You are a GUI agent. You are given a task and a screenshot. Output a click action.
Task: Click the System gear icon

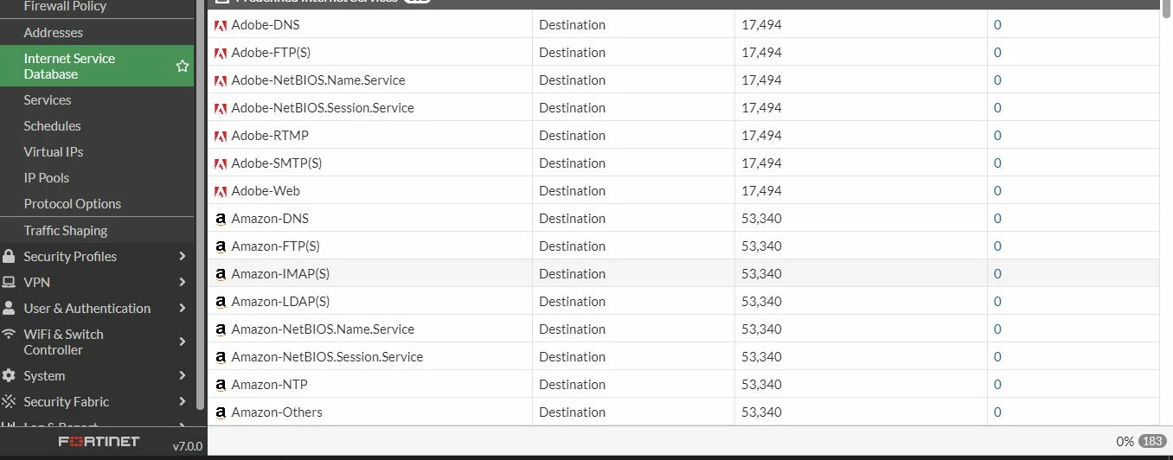click(x=9, y=375)
